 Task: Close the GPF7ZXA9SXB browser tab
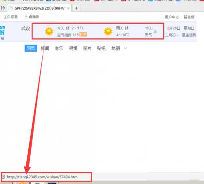(x=68, y=8)
